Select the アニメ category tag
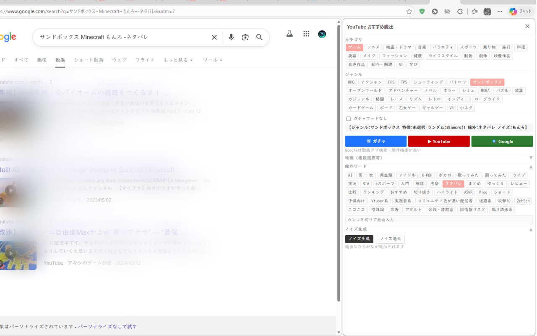The image size is (537, 336). coord(373,47)
